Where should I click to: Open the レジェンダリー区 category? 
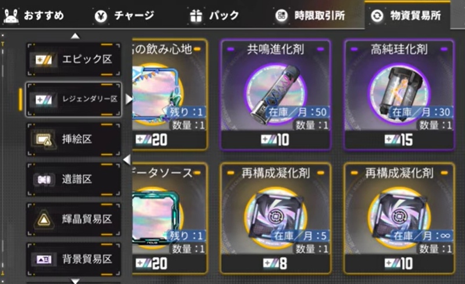tap(74, 100)
